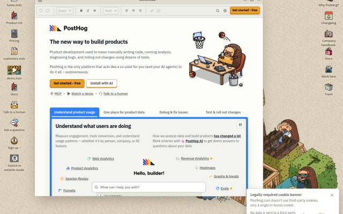Toggle italic formatting in the toolbar

88,11
